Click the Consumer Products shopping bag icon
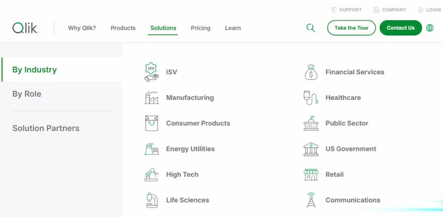 click(x=152, y=123)
